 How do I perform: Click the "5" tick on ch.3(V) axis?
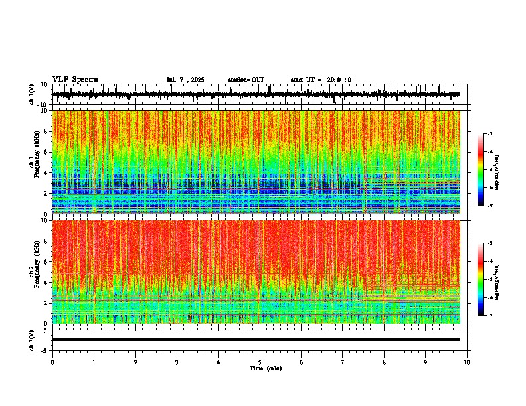46,330
